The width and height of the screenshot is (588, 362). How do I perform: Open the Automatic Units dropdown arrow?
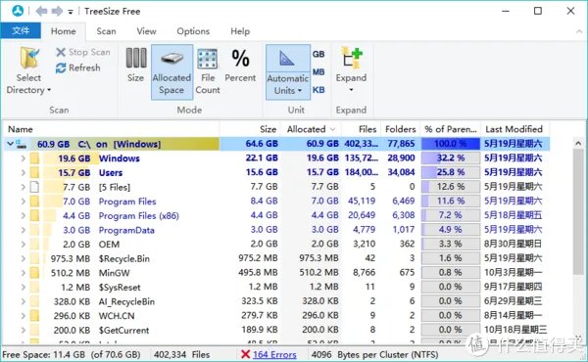(x=299, y=91)
